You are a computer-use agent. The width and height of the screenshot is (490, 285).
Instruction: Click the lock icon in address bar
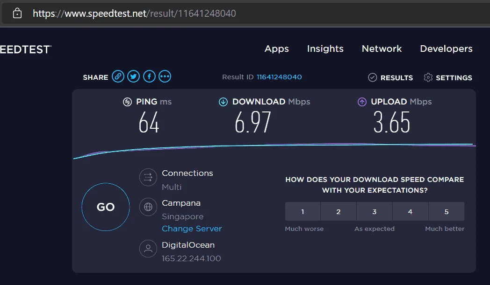coord(17,13)
